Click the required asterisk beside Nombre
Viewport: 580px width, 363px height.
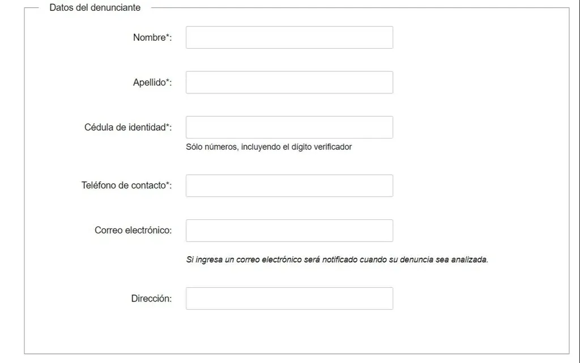click(167, 37)
